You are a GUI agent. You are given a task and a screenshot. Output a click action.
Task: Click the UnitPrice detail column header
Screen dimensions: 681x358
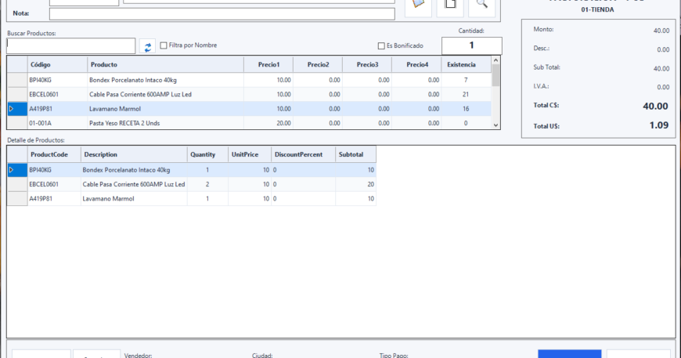pyautogui.click(x=250, y=154)
